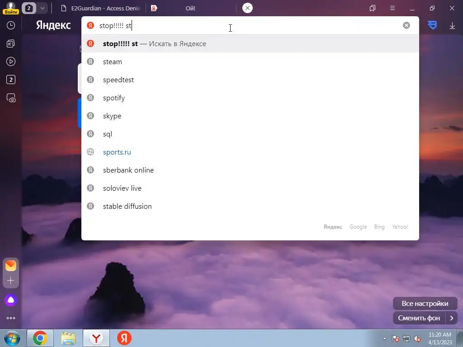This screenshot has height=347, width=463.
Task: Open the sports.ru site suggestion
Action: [250, 152]
